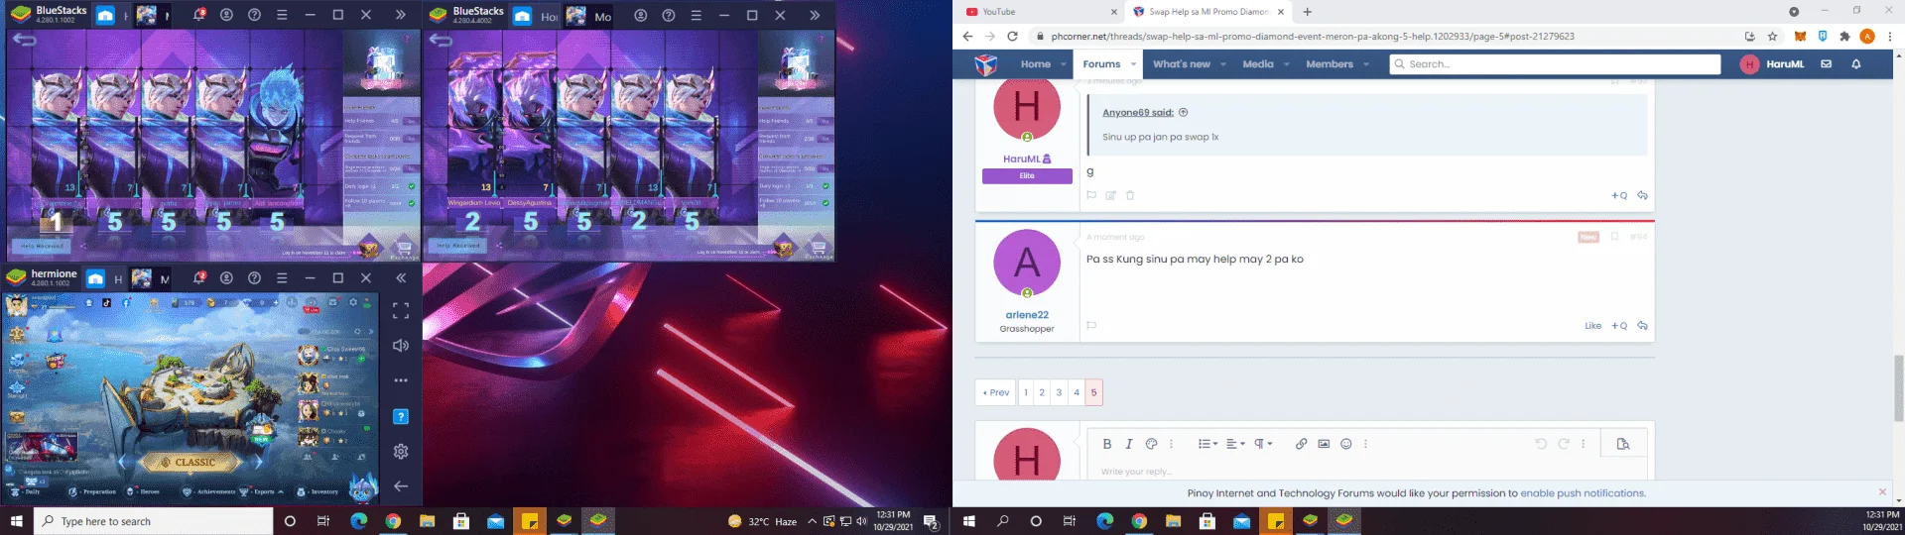Open hamburger menu in top-middle BlueStacks window
The image size is (1905, 535).
pos(697,15)
